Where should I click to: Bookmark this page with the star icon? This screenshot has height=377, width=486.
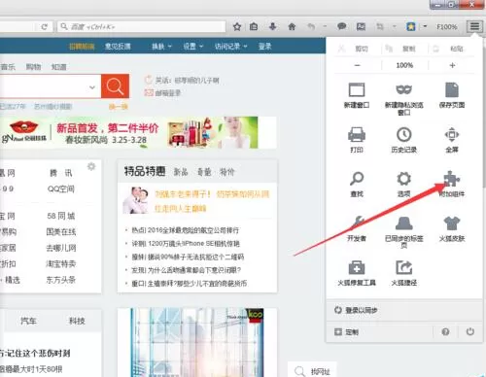(x=237, y=26)
